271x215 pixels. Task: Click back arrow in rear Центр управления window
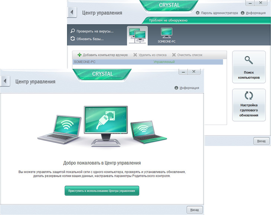(x=72, y=12)
